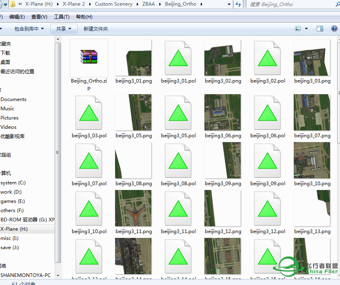Expand arrow after ZBAA breadcrumb
340x285 pixels.
[x=160, y=4]
